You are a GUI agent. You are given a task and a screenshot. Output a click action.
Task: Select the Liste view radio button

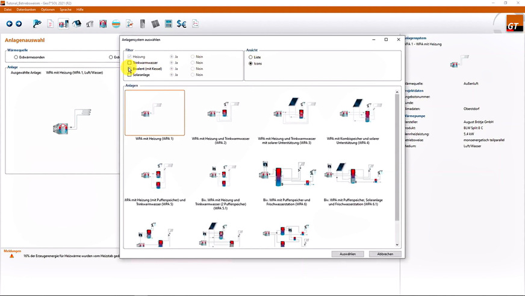tap(250, 57)
